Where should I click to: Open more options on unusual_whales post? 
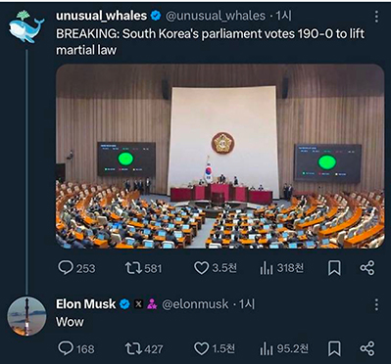(376, 16)
